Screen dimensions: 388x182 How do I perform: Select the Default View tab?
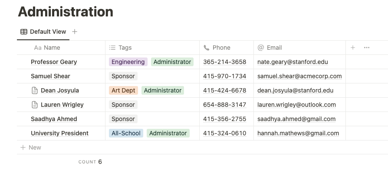(x=43, y=32)
